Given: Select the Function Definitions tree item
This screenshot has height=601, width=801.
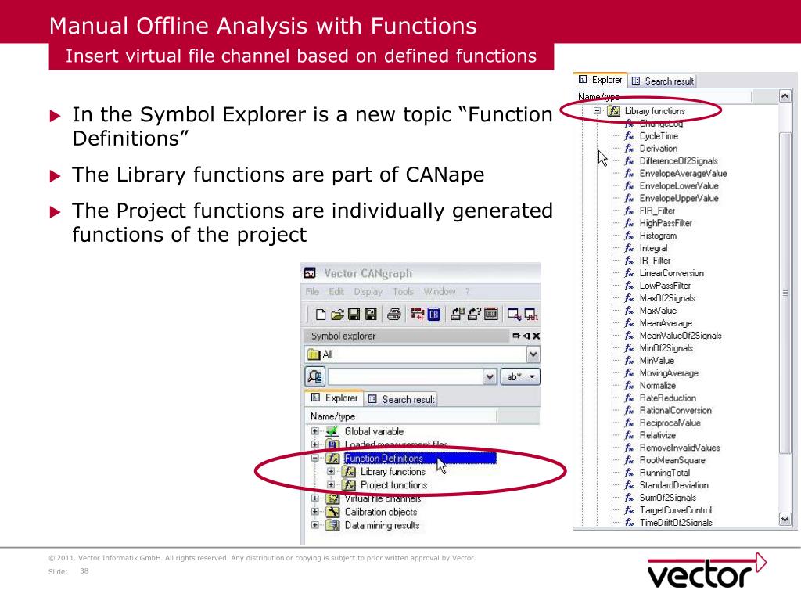Looking at the screenshot, I should coord(383,458).
